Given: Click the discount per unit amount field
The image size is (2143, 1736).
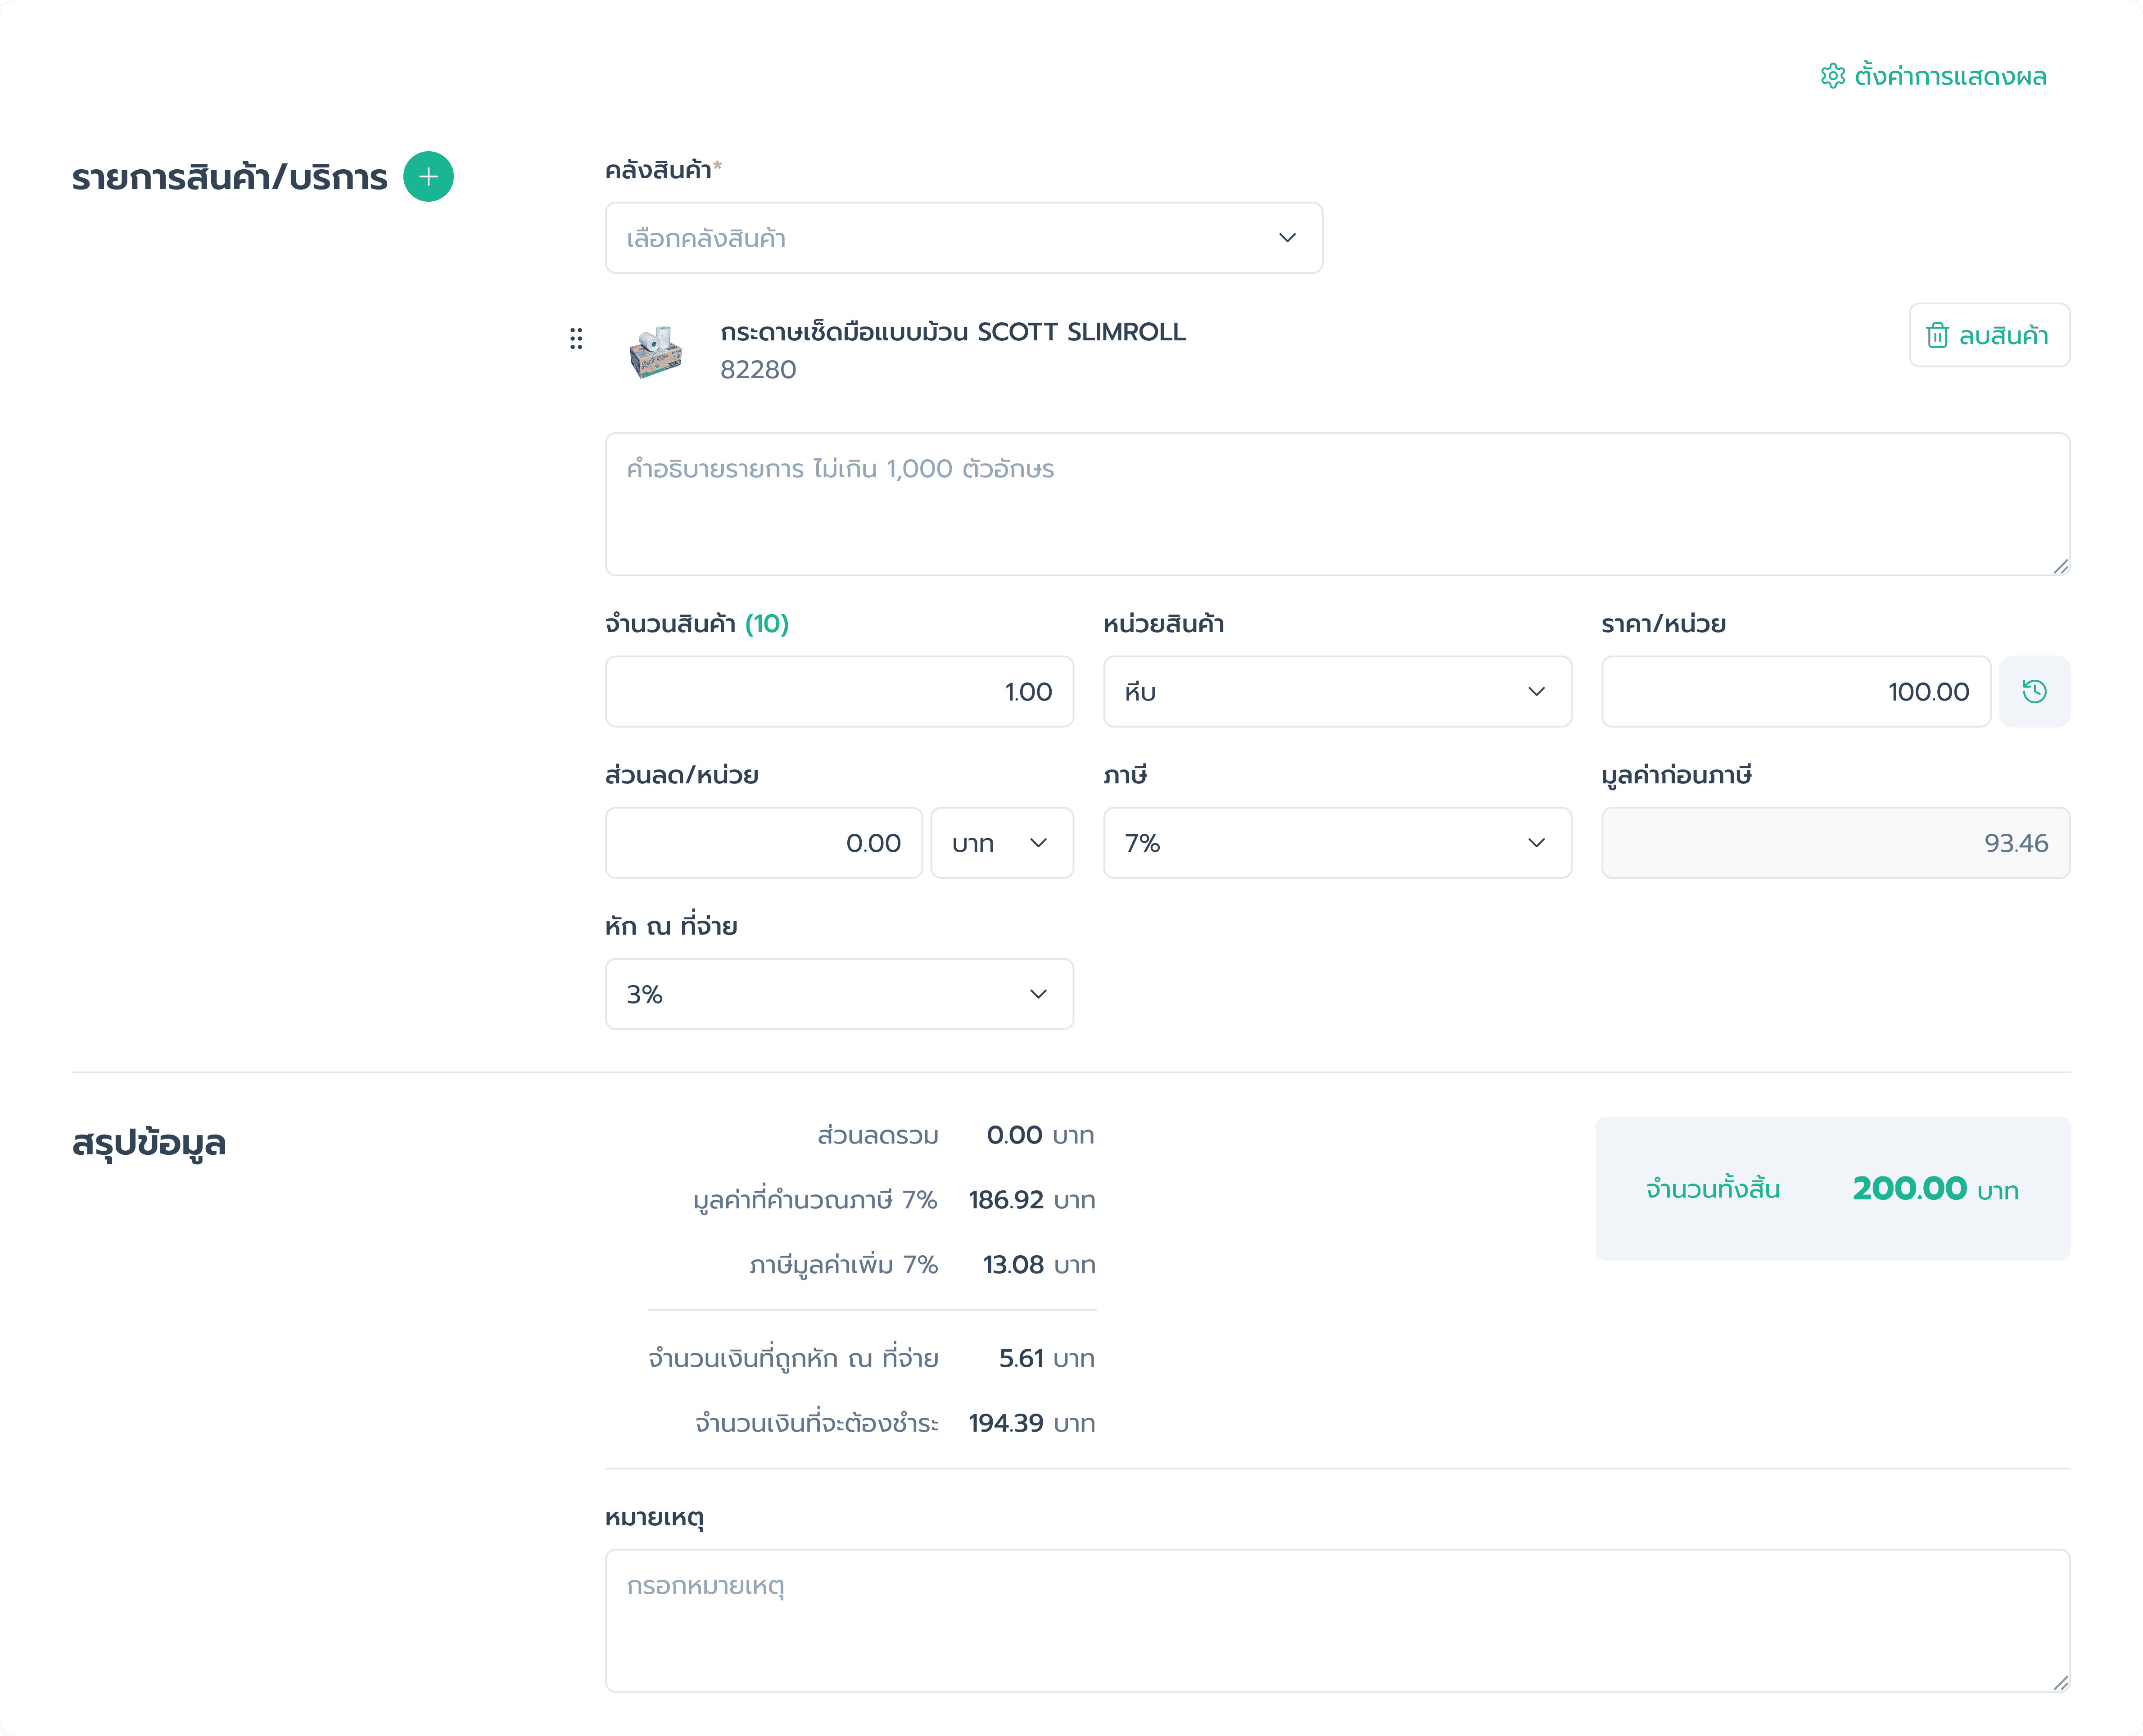Looking at the screenshot, I should 763,843.
